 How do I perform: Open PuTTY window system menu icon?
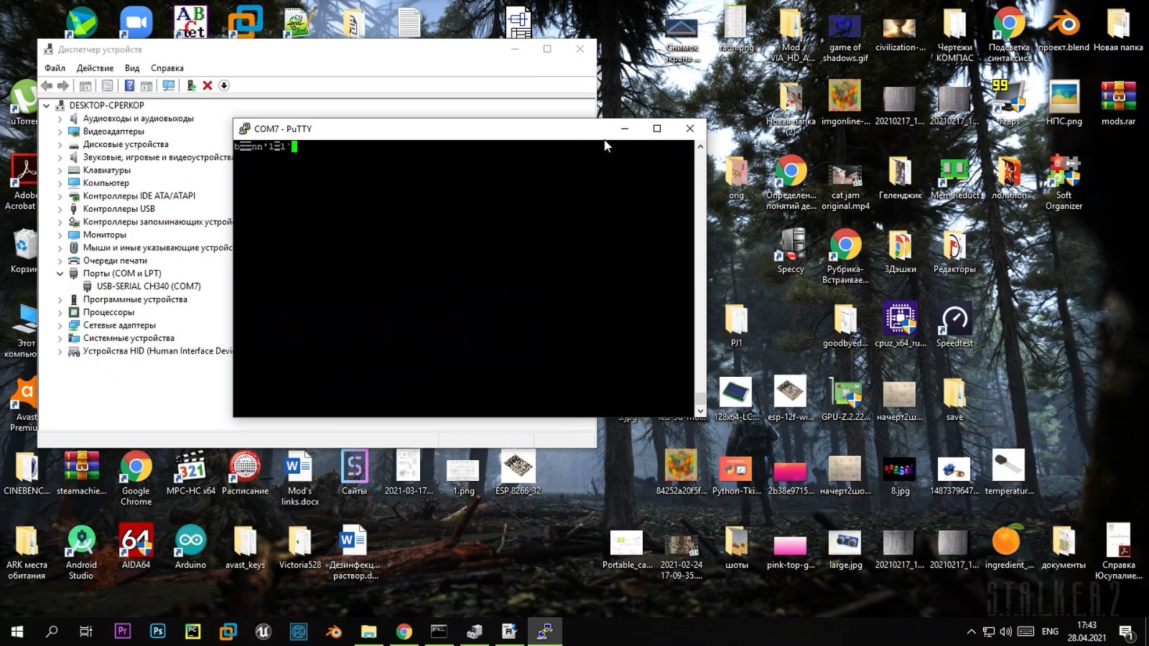click(x=245, y=128)
